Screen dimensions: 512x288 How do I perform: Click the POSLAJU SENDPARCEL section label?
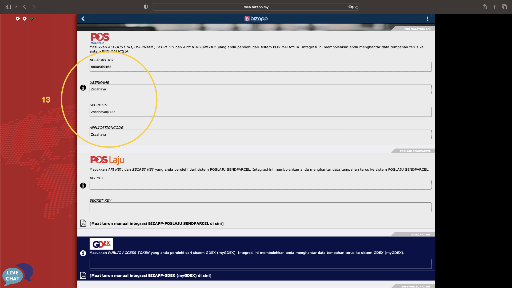415,151
